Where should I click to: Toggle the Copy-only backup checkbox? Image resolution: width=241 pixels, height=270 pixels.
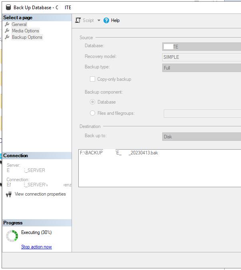click(x=93, y=79)
